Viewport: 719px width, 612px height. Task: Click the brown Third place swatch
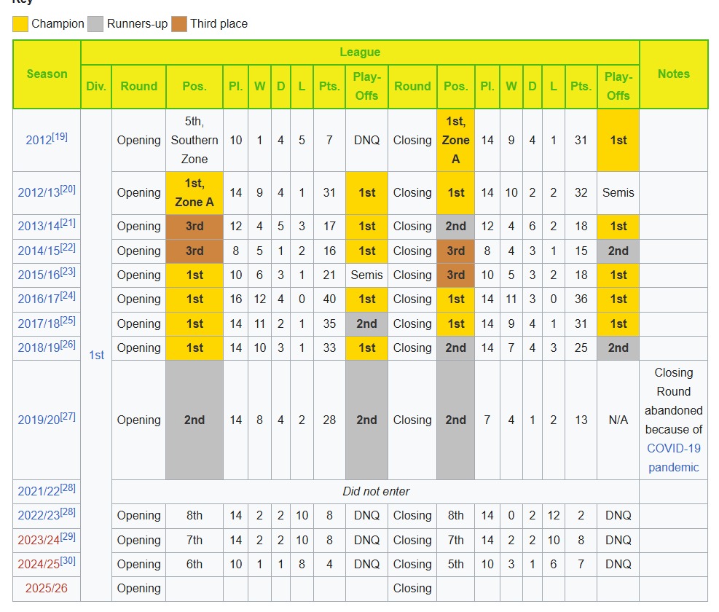coord(179,24)
